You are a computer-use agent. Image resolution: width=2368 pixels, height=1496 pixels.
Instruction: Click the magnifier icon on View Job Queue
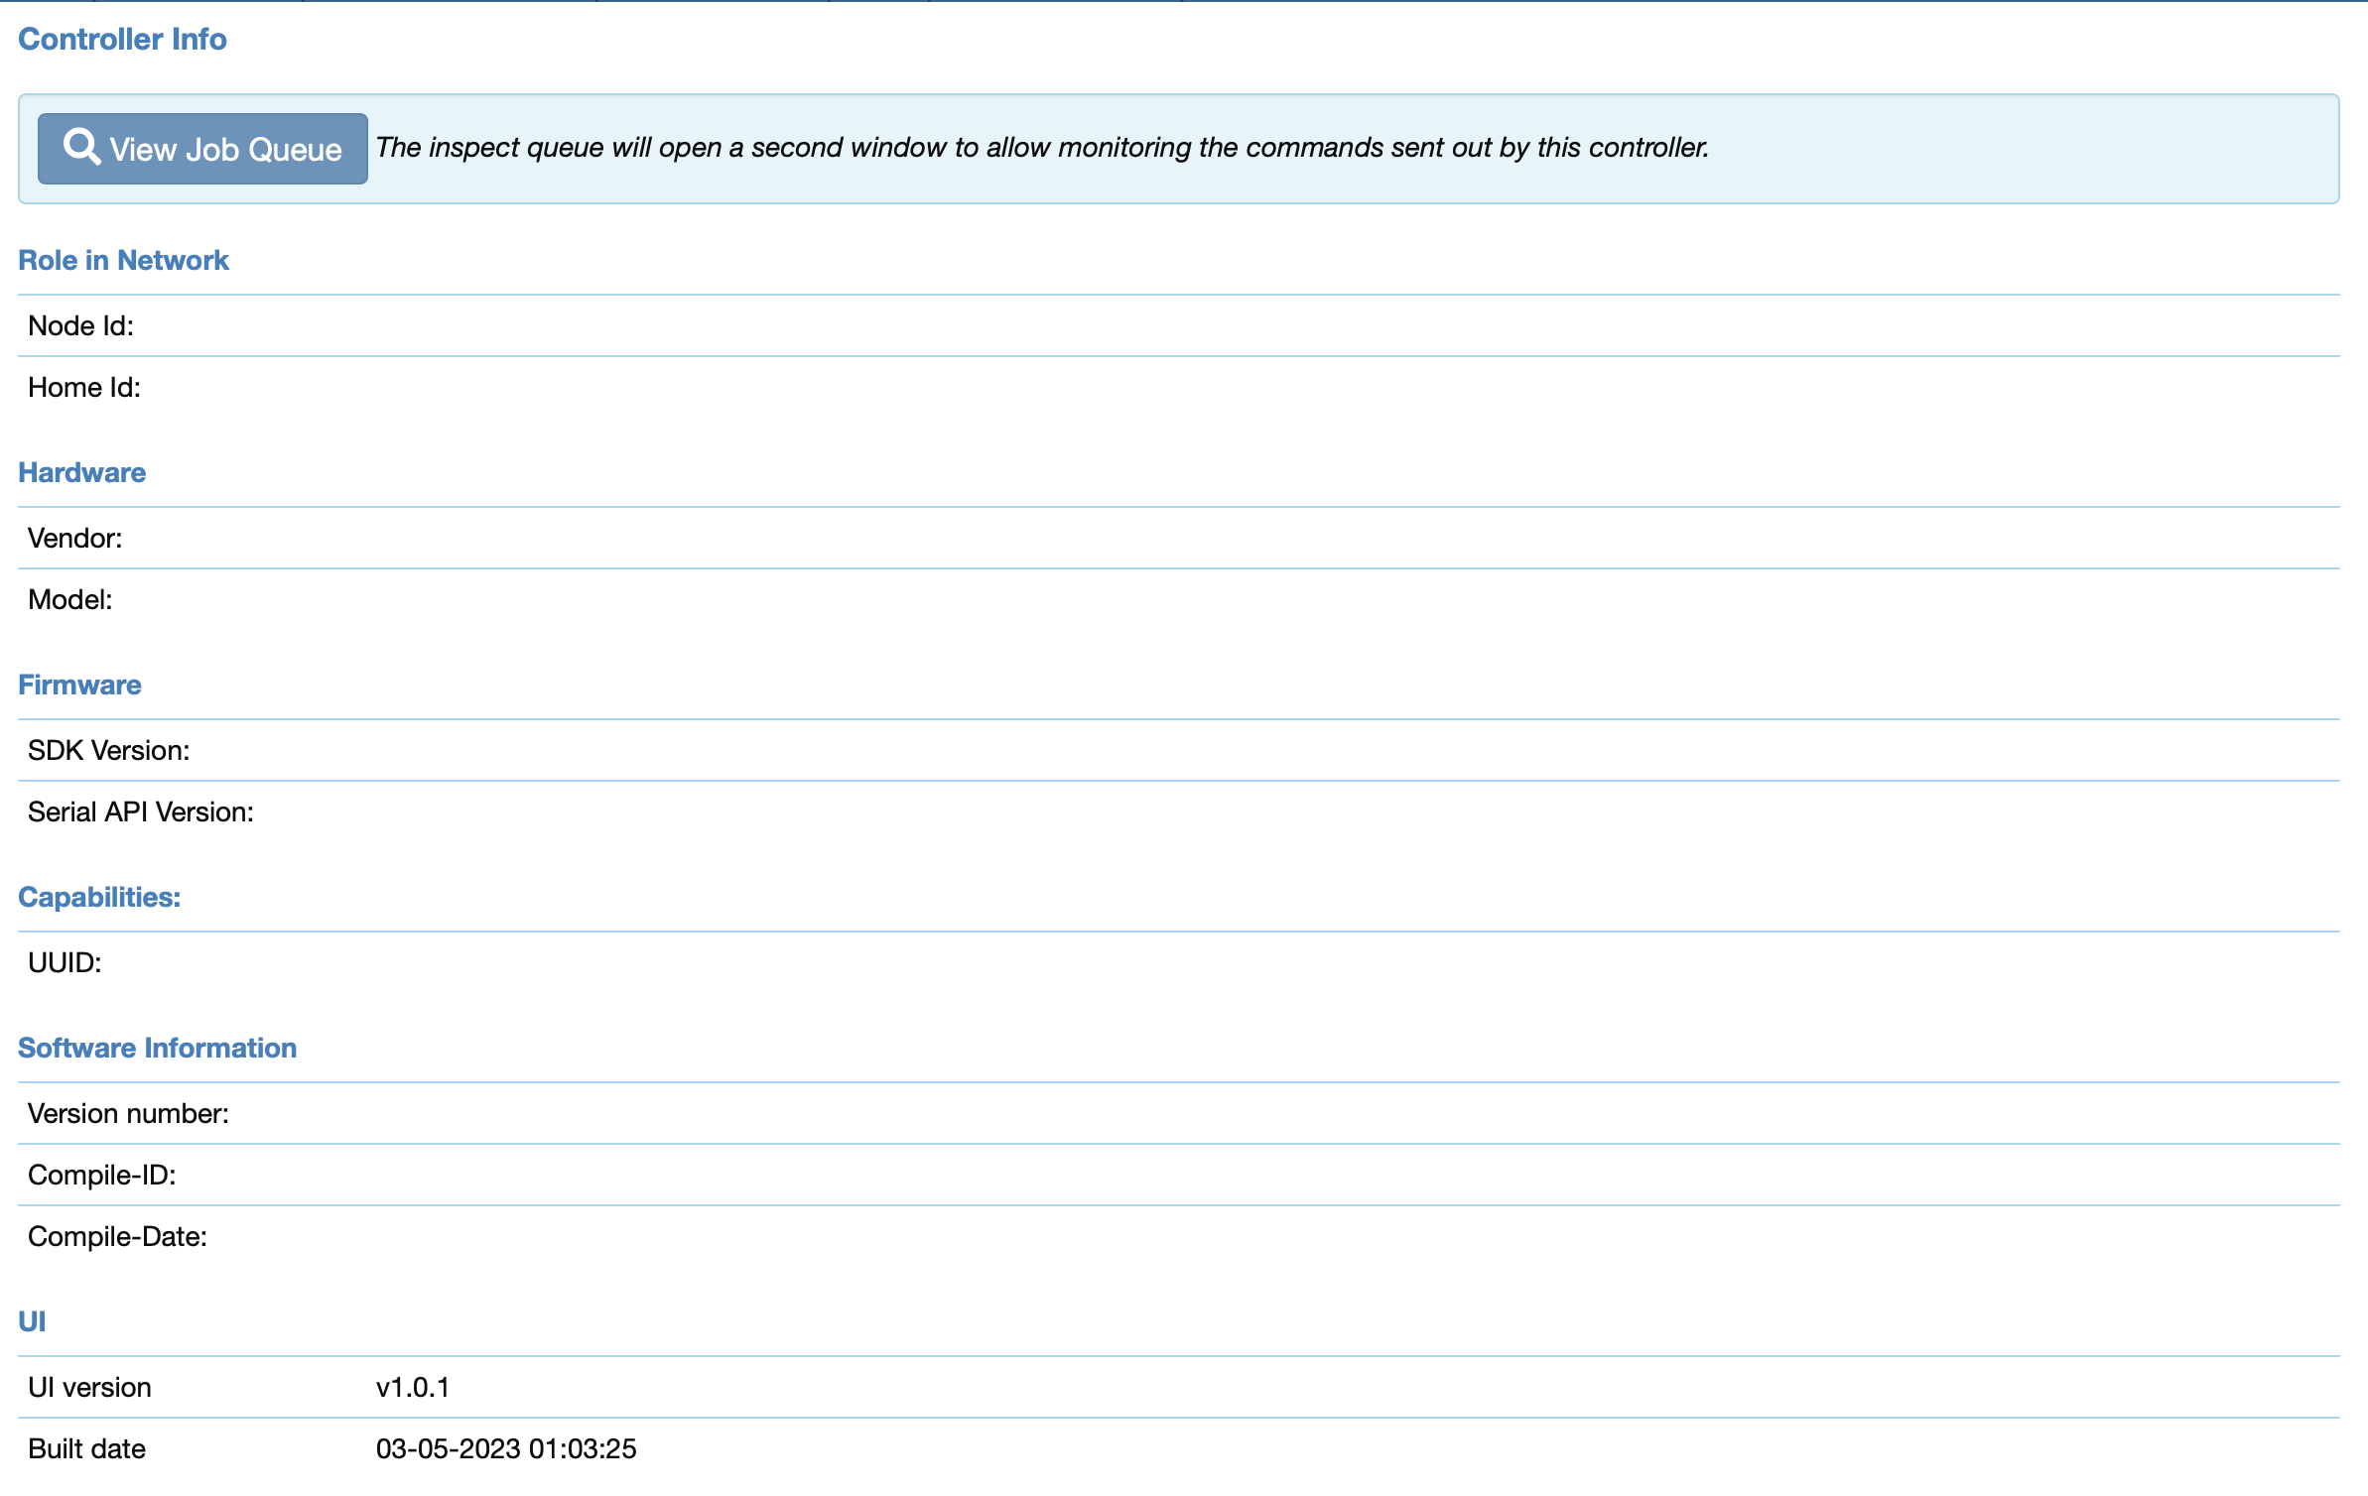(81, 147)
